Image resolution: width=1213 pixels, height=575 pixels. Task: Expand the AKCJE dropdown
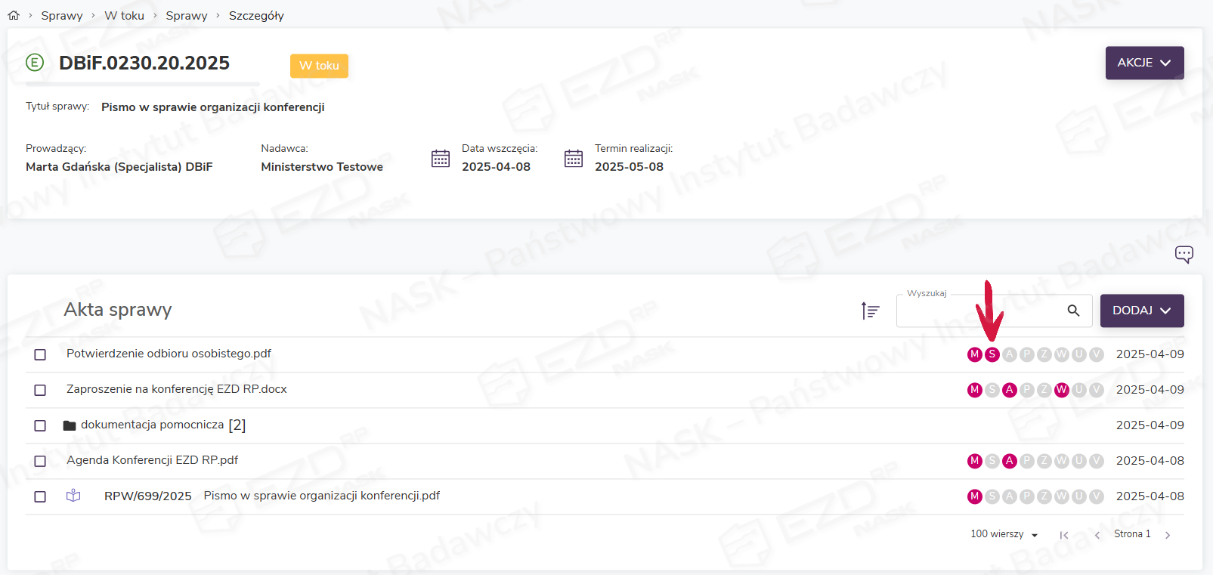pos(1144,63)
